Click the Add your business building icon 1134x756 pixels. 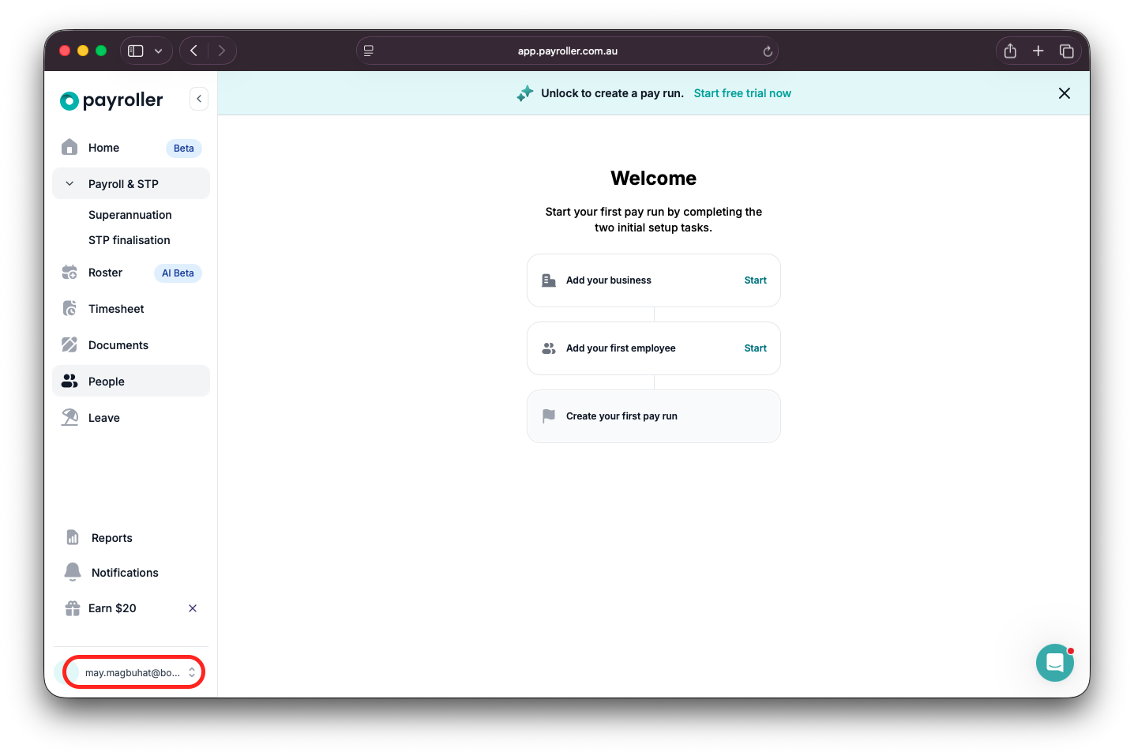(x=549, y=280)
